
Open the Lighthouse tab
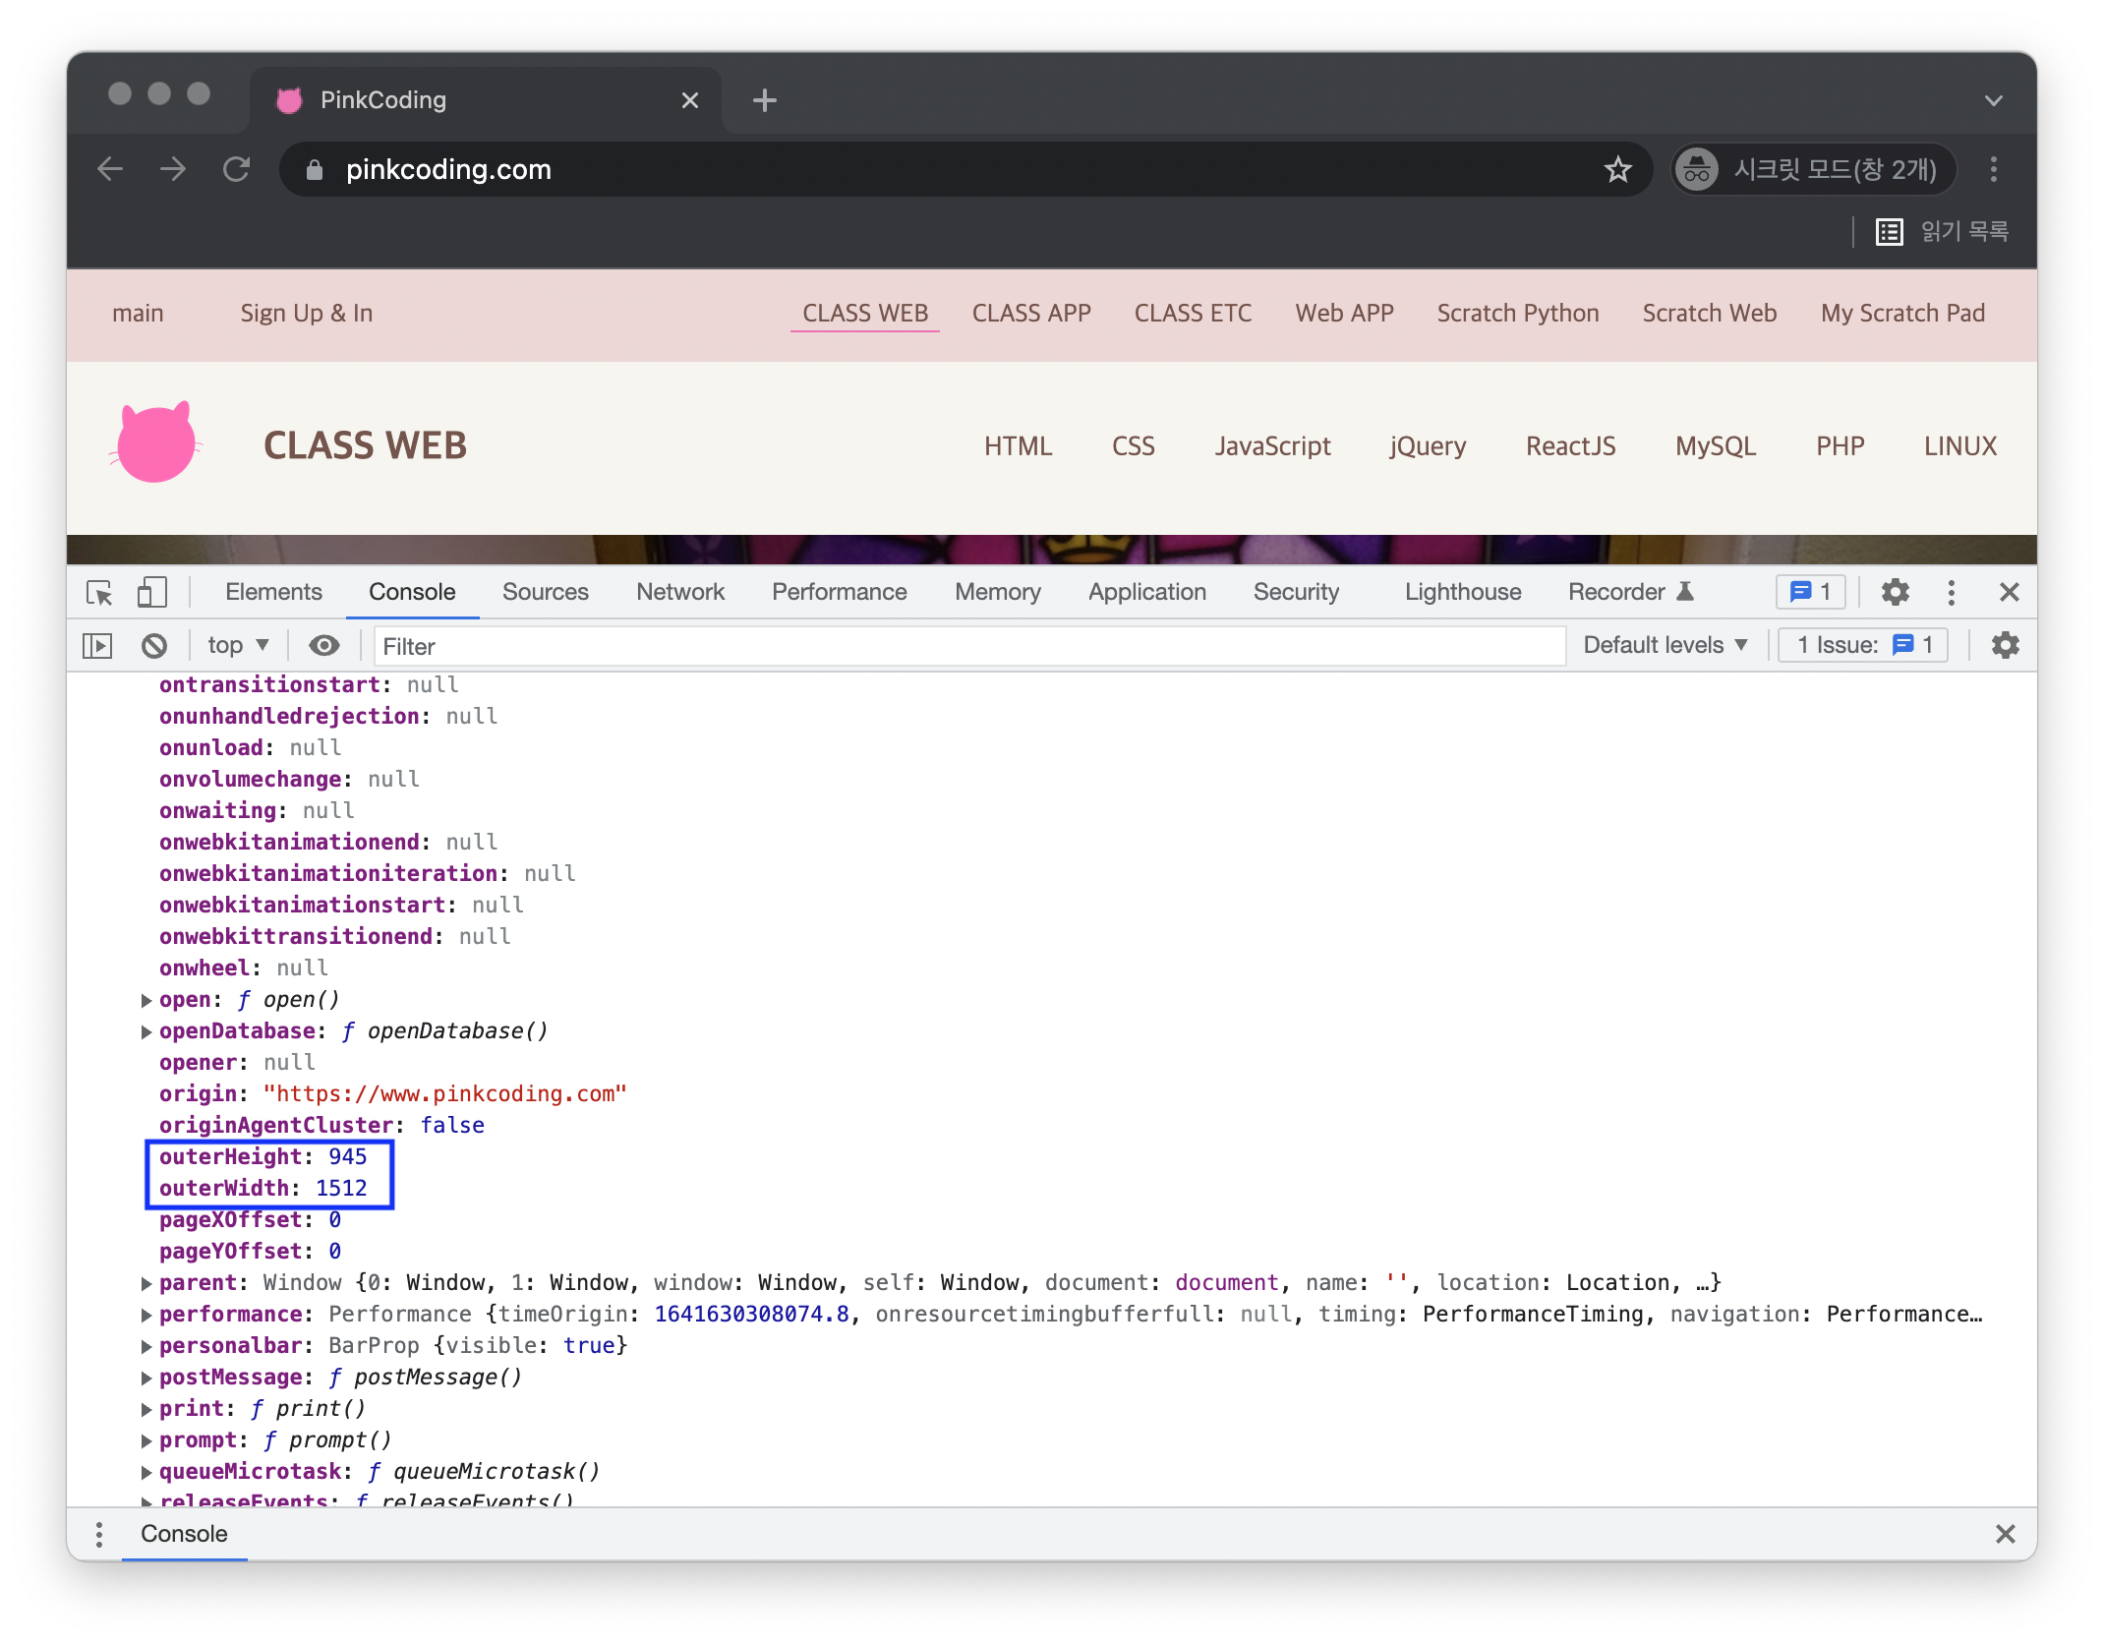pos(1463,592)
